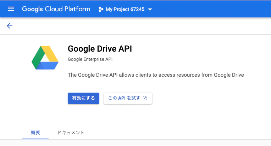Switch to the 概要 tab
This screenshot has width=271, height=146.
coord(35,133)
